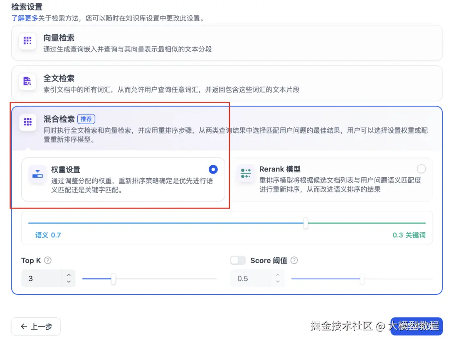
Task: Open the Top K help icon
Action: [x=47, y=261]
